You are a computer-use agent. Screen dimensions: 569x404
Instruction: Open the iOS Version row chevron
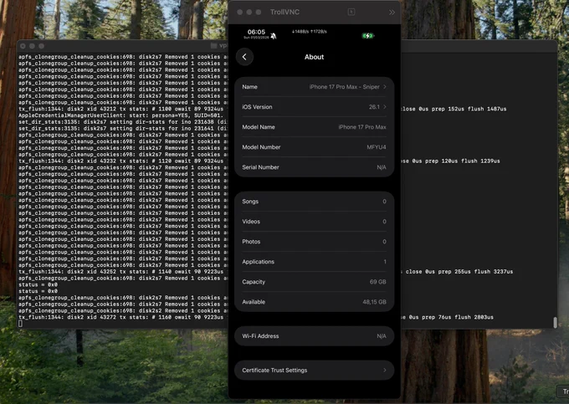(x=385, y=106)
